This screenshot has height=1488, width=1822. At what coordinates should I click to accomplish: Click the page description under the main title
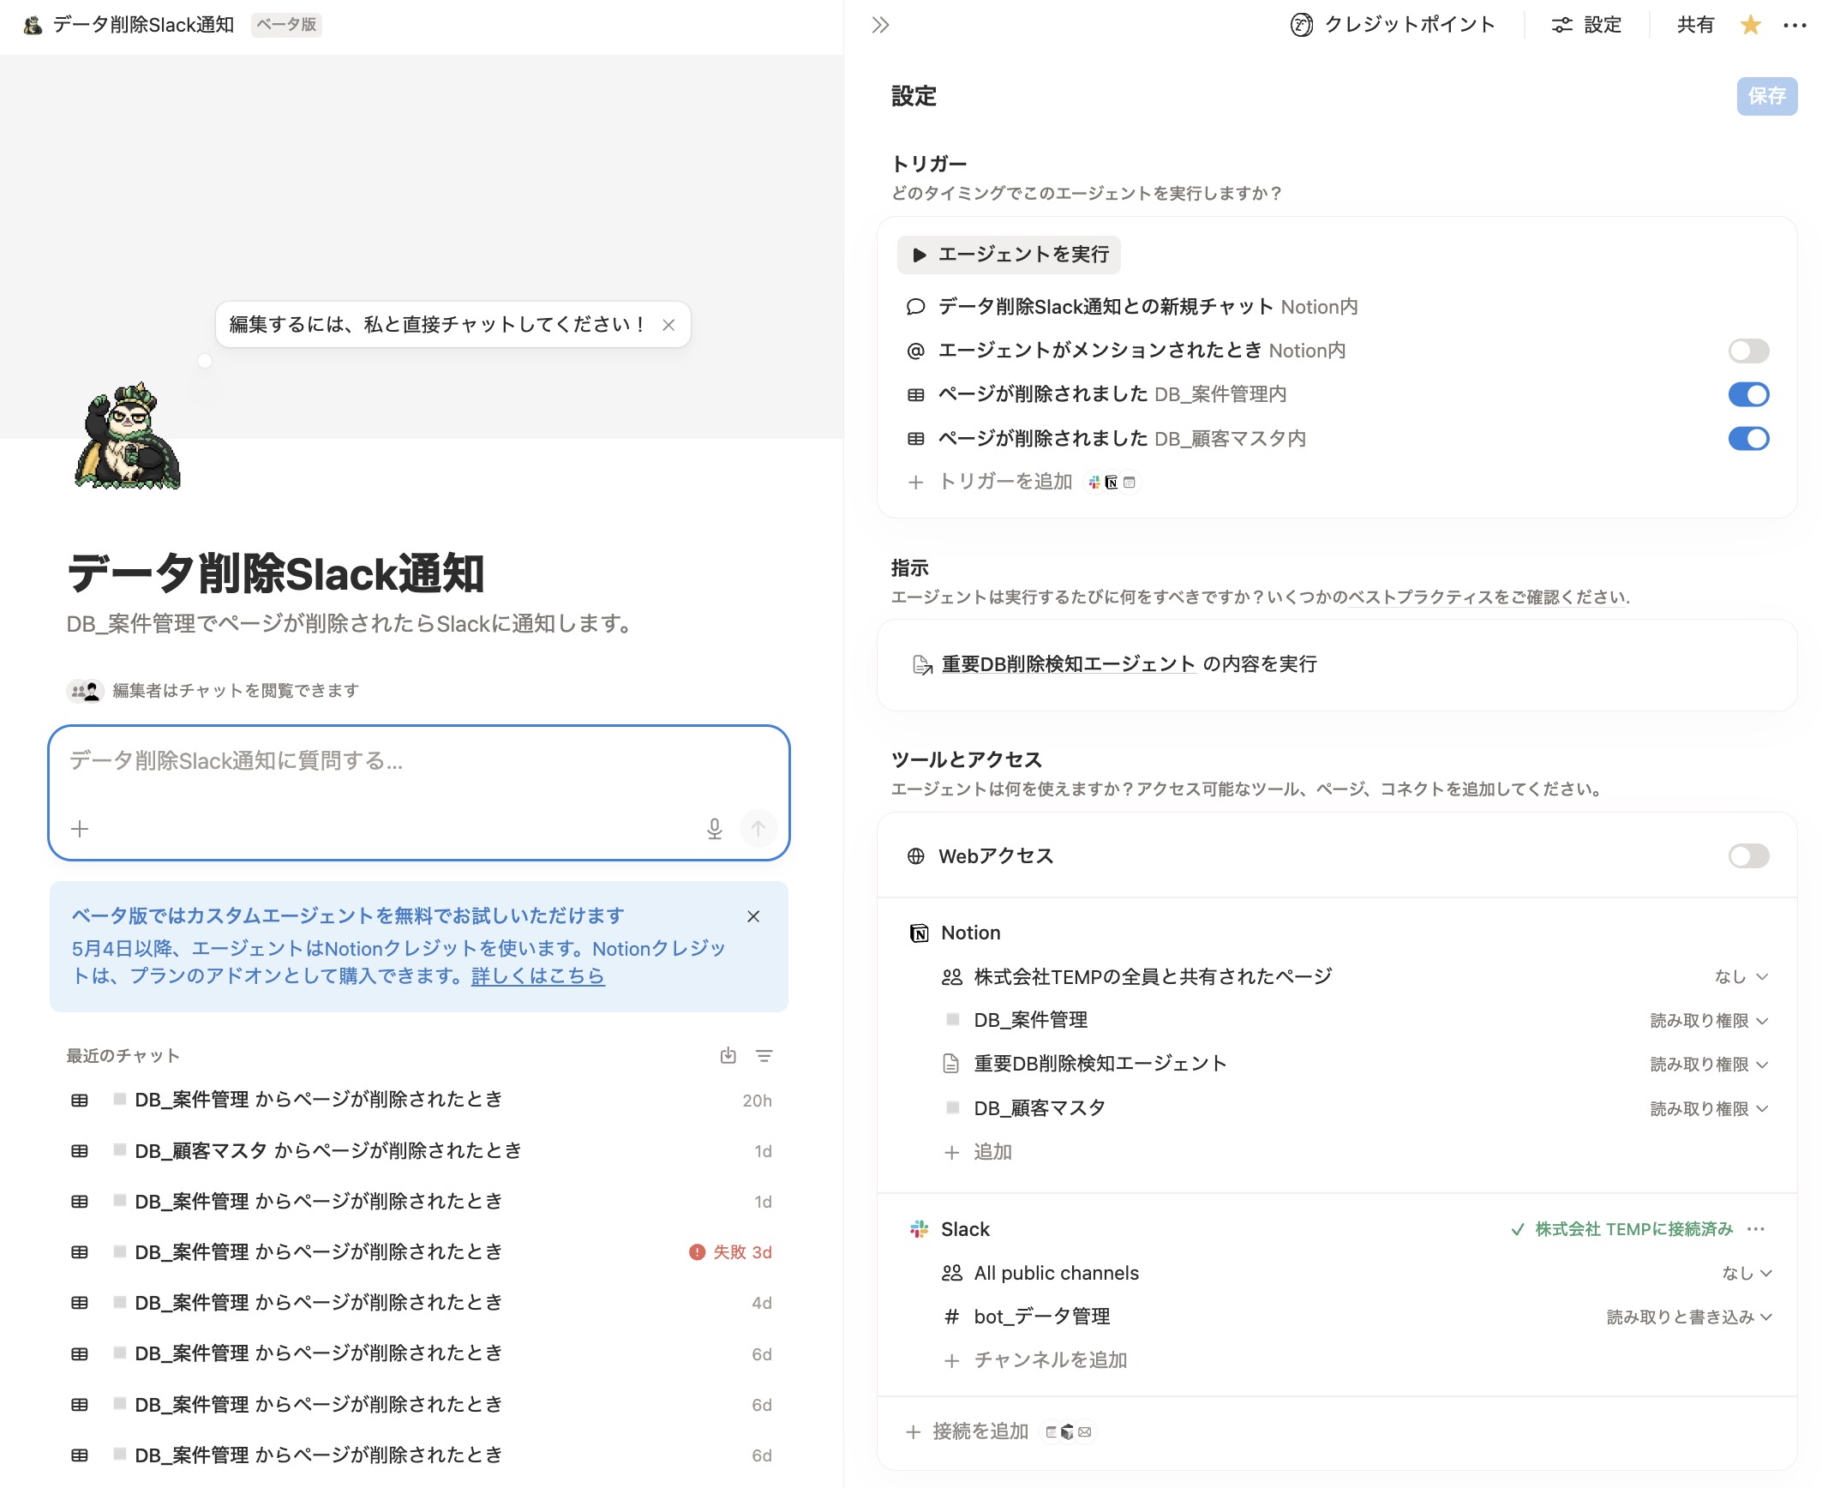[351, 624]
